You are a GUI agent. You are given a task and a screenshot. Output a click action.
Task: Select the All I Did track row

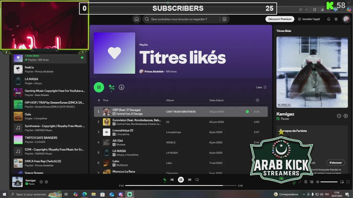point(181,142)
